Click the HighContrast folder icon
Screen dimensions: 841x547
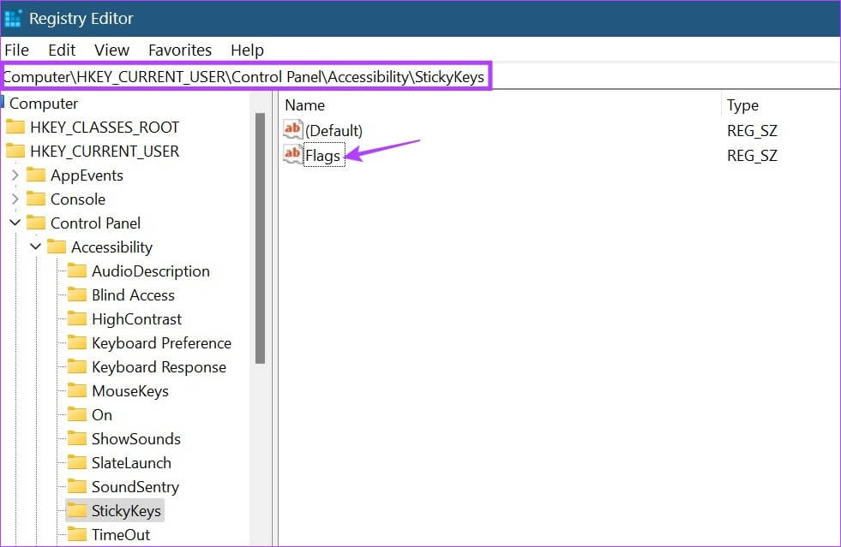tap(77, 318)
